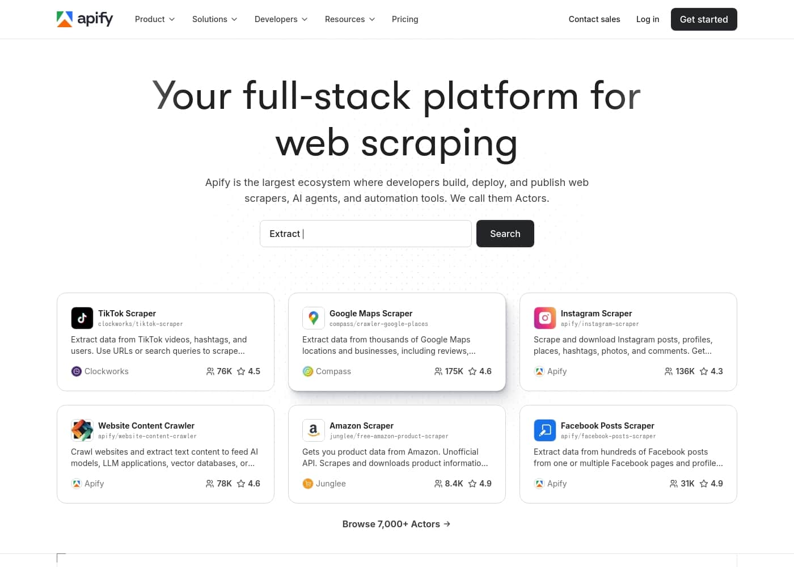Click the Clockworks author name
The width and height of the screenshot is (794, 567).
107,371
